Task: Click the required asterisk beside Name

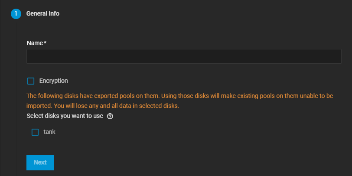Action: [45, 42]
